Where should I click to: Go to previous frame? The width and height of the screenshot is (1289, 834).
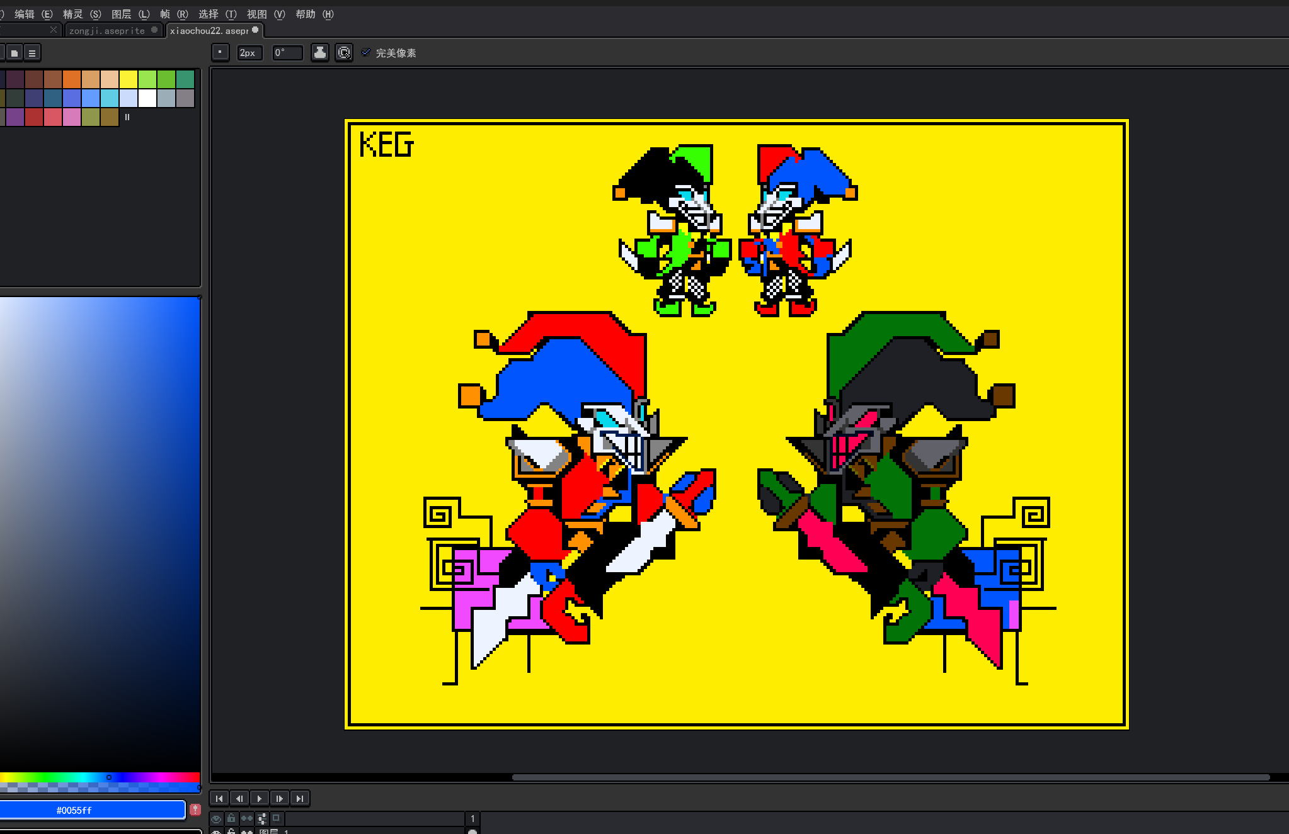tap(239, 798)
